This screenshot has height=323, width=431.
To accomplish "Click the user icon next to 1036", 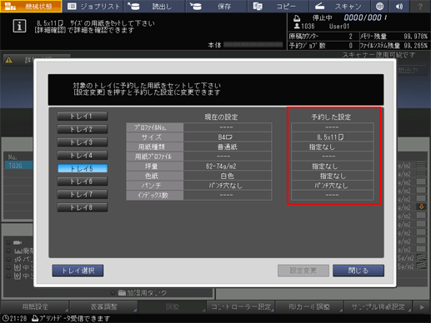I will point(297,26).
